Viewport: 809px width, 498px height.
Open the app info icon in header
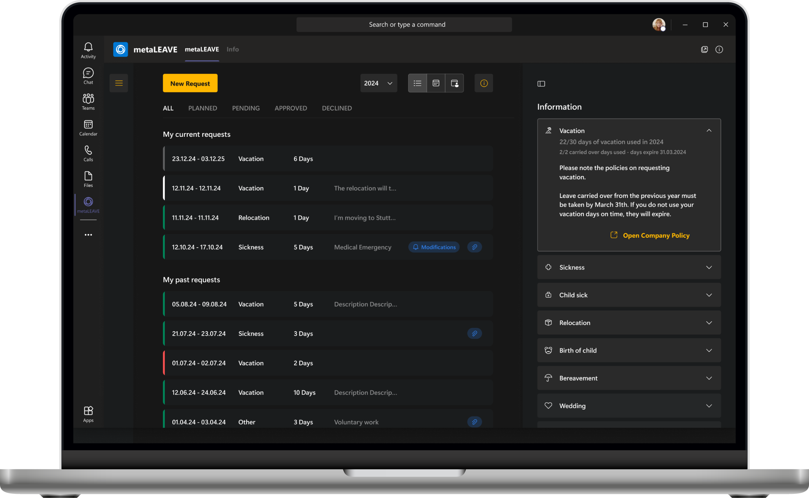[x=719, y=49]
